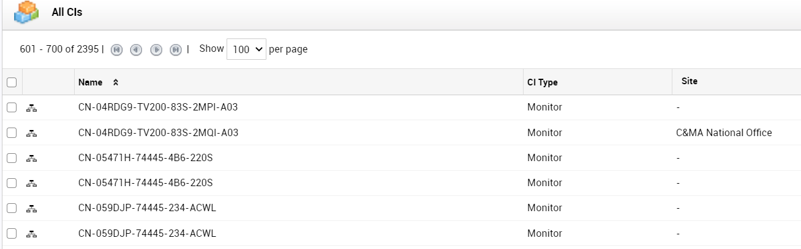
Task: Go to the previous page of CIs
Action: [x=137, y=50]
